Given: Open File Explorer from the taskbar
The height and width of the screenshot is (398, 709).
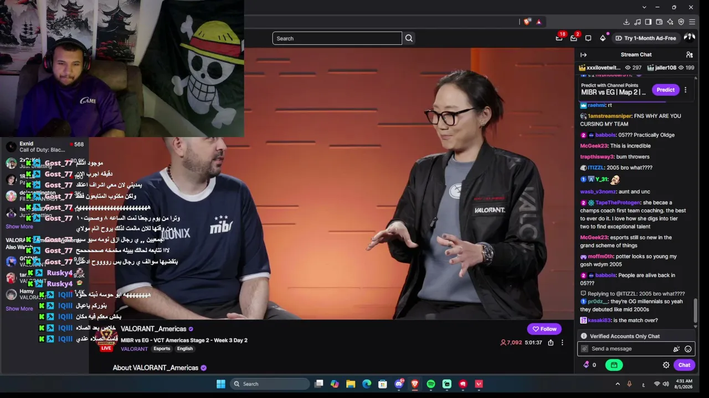Looking at the screenshot, I should (351, 384).
